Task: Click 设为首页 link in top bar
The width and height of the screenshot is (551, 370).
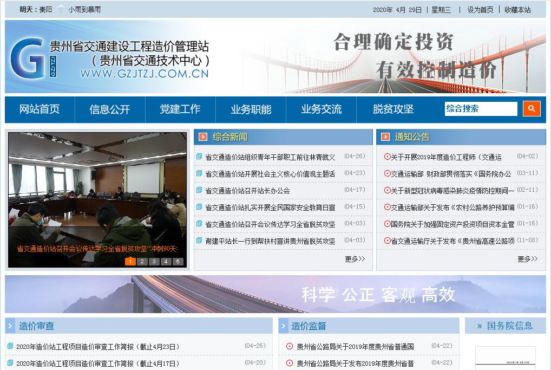Action: (480, 10)
